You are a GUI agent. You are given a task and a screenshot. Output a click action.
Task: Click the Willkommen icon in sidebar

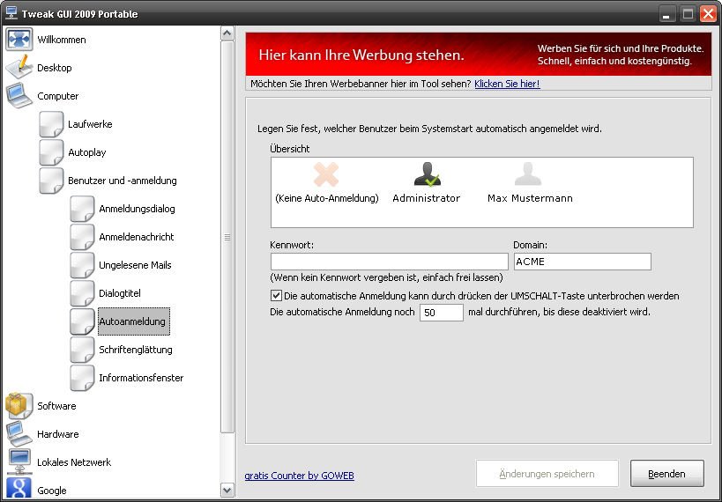19,39
